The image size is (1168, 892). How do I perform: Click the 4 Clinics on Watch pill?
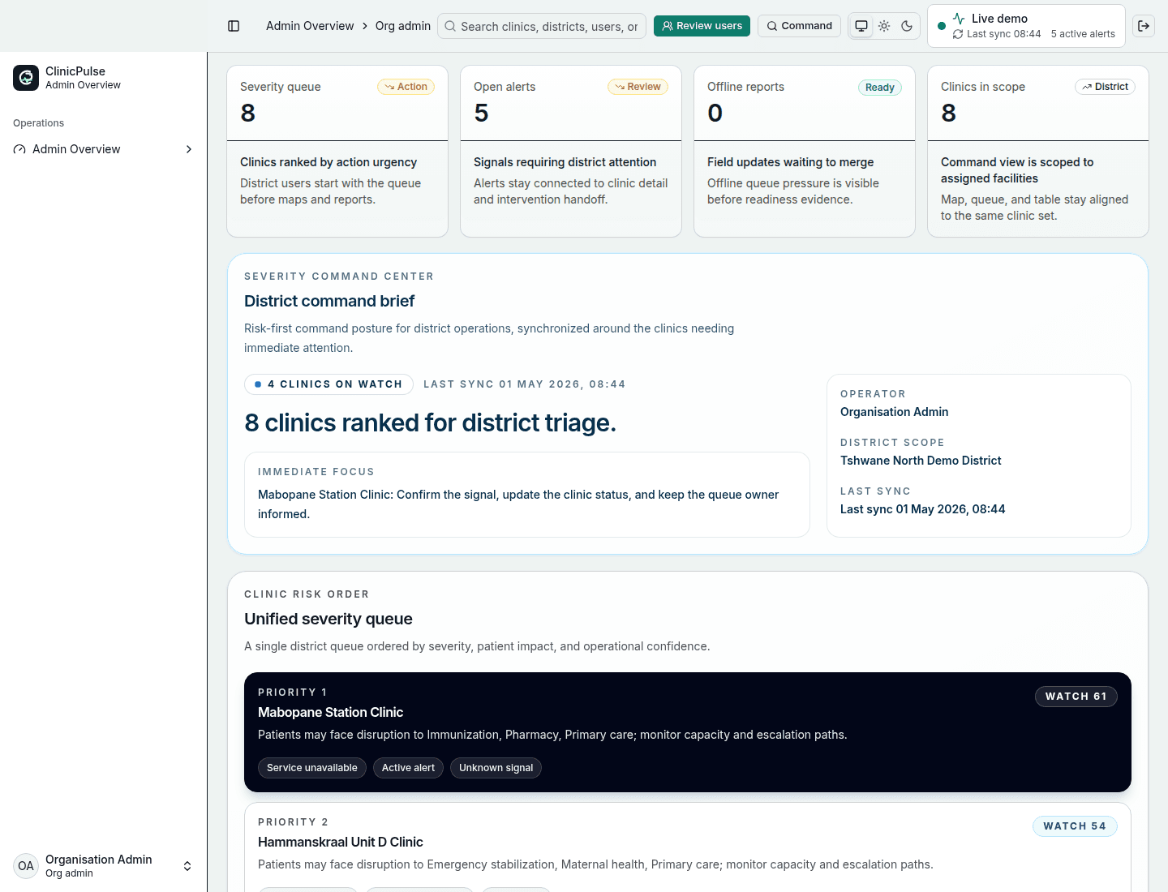(328, 384)
